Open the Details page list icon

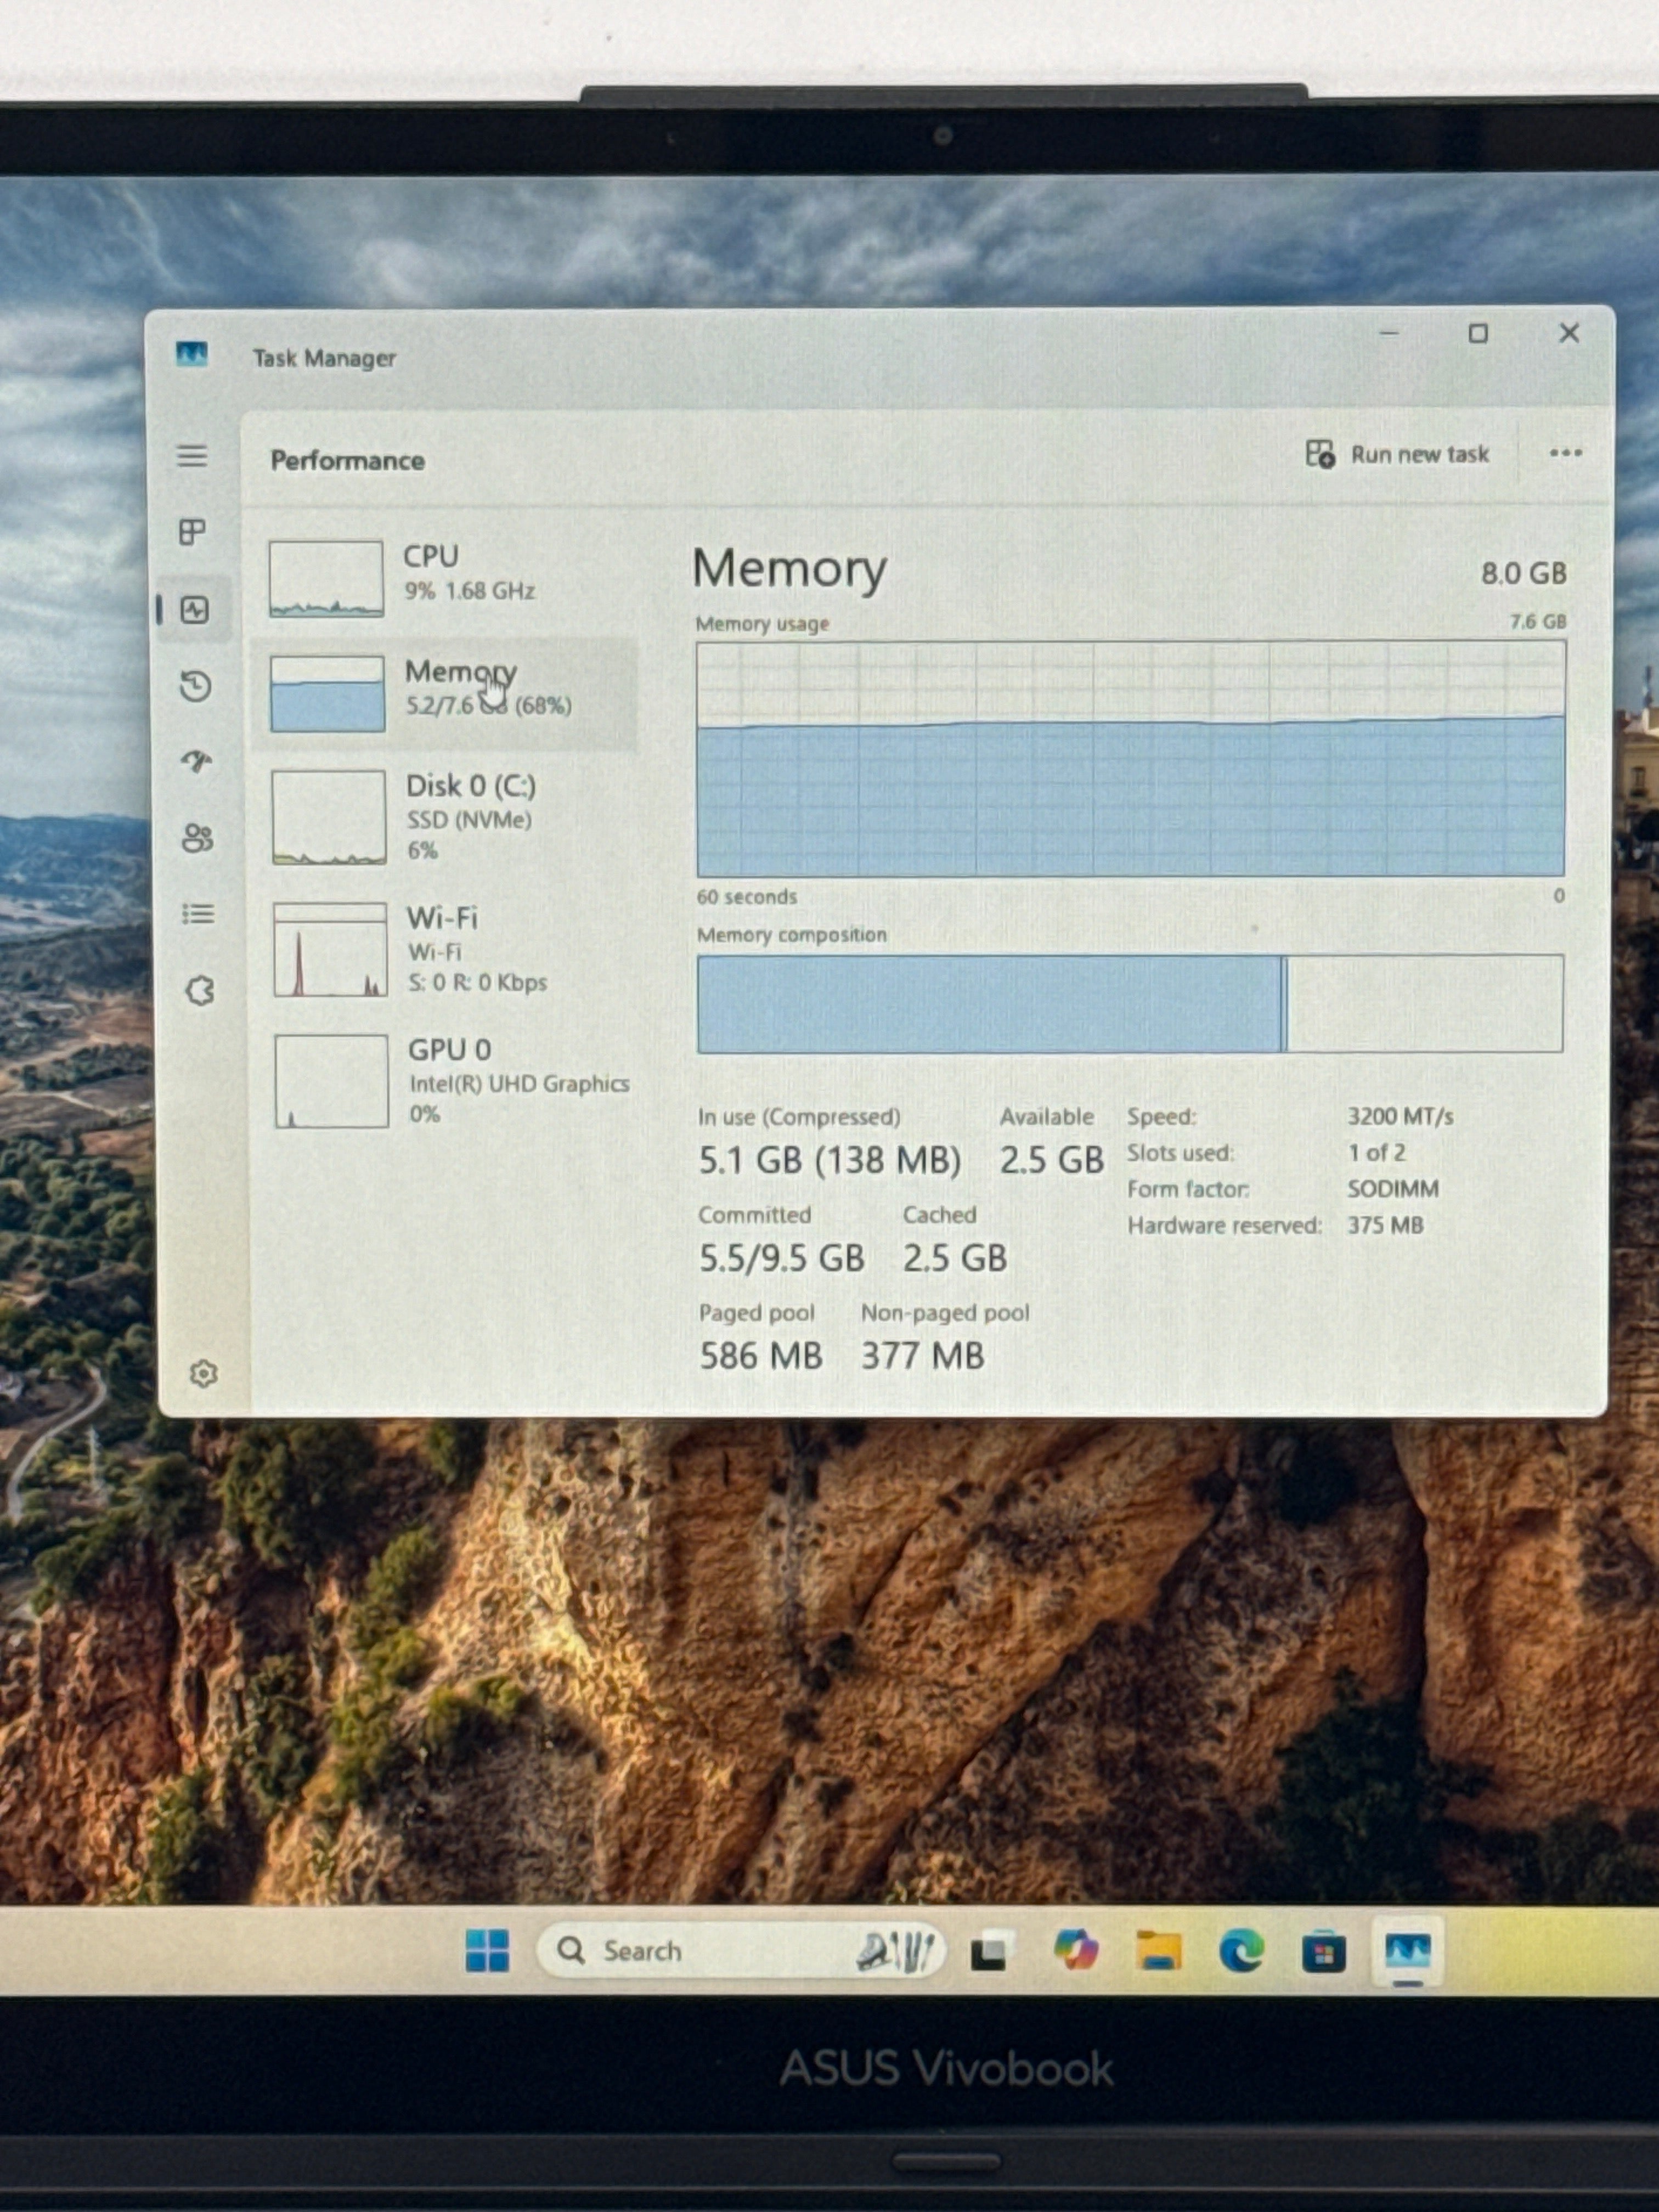pyautogui.click(x=198, y=914)
